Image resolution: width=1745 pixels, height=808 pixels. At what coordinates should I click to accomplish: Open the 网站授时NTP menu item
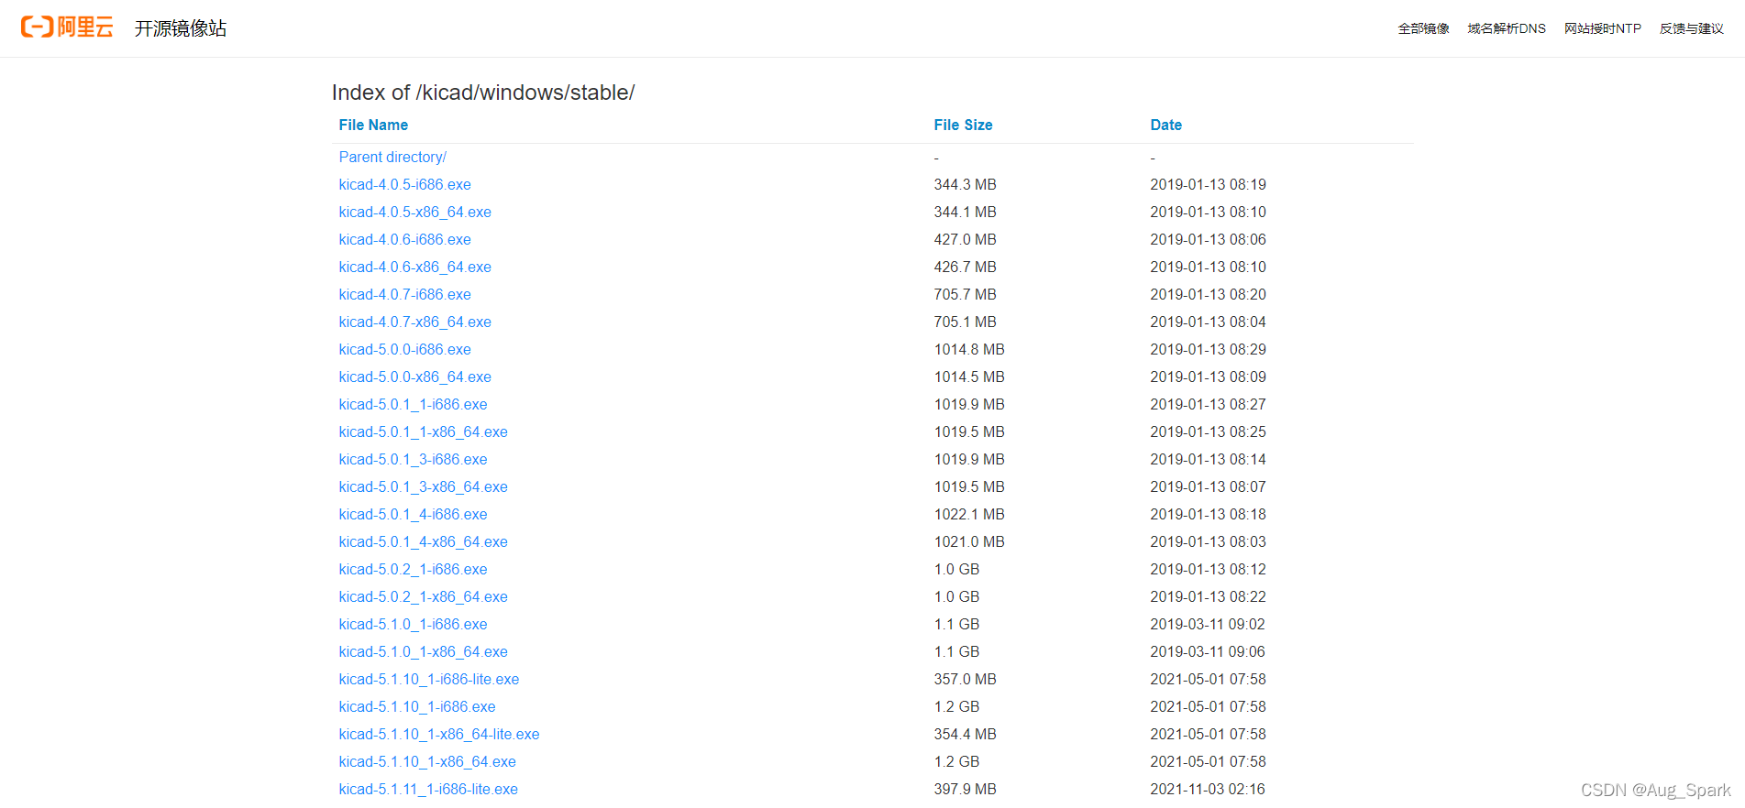point(1603,28)
